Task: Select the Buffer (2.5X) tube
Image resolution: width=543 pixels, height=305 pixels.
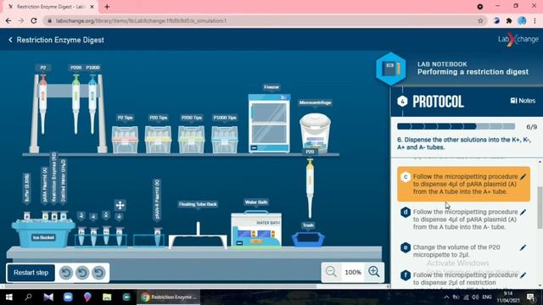Action: (26, 216)
